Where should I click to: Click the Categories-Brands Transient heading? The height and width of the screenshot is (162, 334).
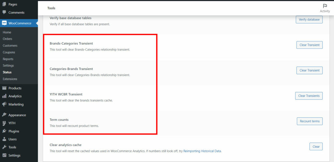point(71,69)
